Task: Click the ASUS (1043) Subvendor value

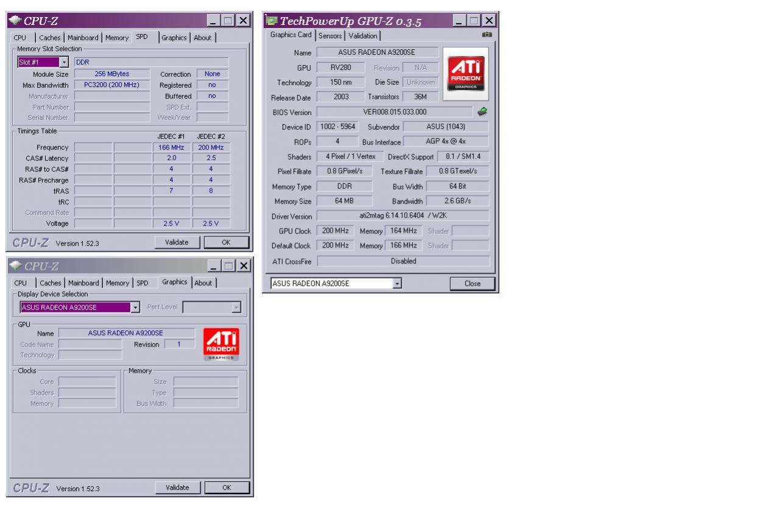Action: tap(445, 127)
